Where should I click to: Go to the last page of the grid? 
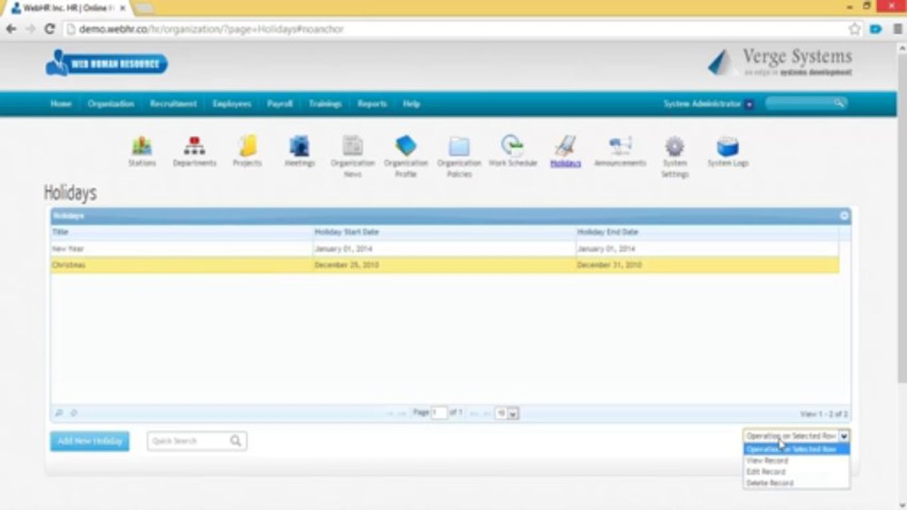486,413
